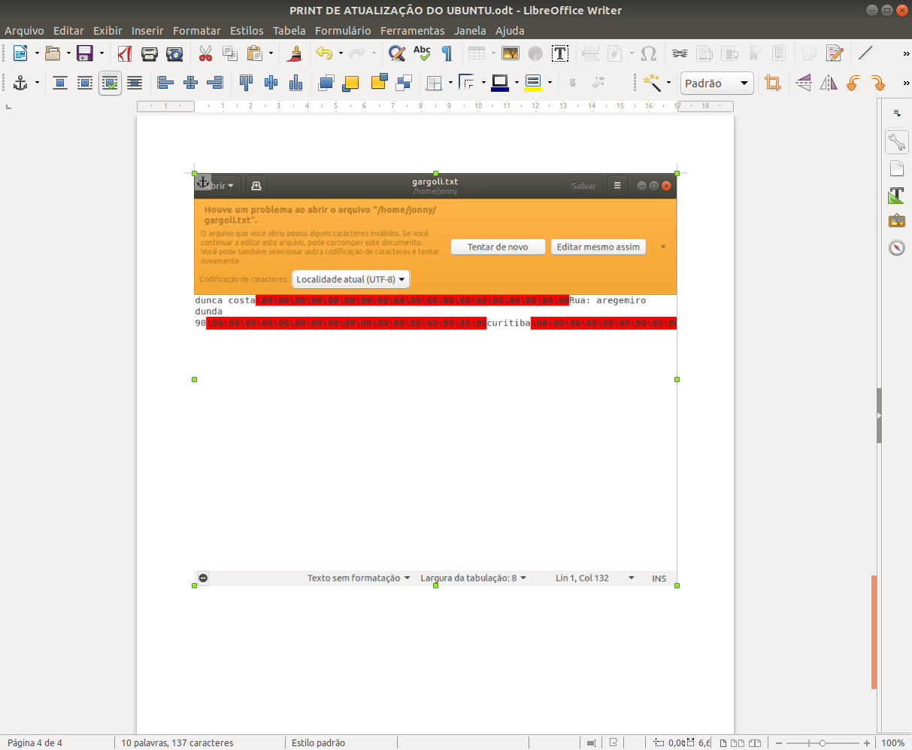
Task: Open the sidebar Navigator compass panel
Action: click(897, 247)
